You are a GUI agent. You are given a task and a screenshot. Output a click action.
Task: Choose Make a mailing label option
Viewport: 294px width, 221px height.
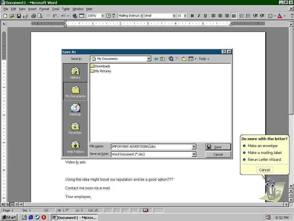pos(264,153)
